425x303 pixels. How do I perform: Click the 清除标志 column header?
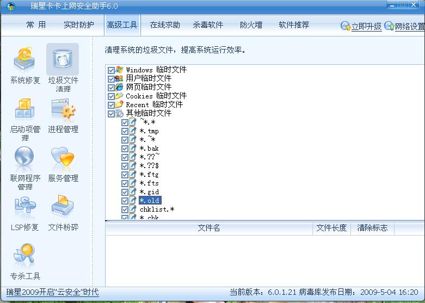(x=372, y=228)
